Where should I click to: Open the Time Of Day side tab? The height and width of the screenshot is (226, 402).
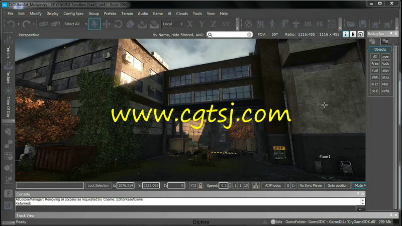click(8, 103)
